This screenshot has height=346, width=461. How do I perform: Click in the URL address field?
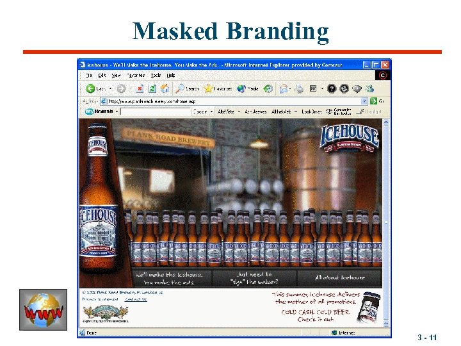pyautogui.click(x=234, y=101)
